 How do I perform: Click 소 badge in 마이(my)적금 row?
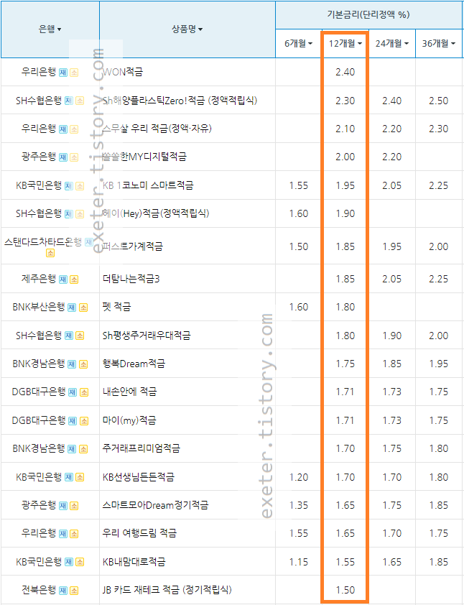coord(84,420)
